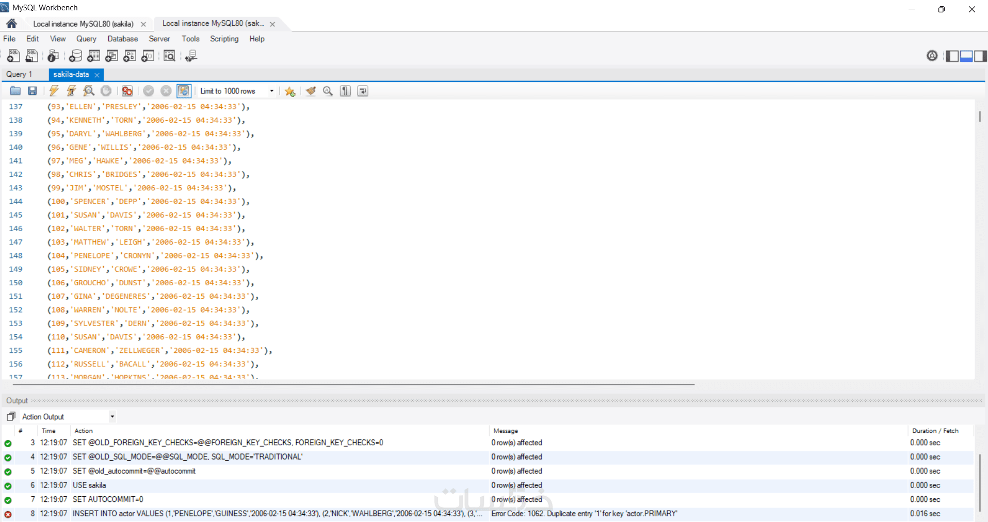Reconnect to the DBMS icon

pyautogui.click(x=191, y=56)
